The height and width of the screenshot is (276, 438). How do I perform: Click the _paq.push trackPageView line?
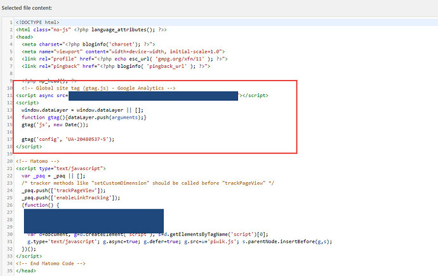(x=63, y=190)
